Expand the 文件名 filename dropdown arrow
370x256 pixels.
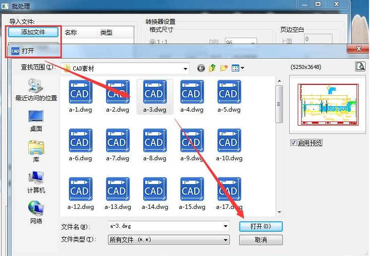pyautogui.click(x=225, y=226)
